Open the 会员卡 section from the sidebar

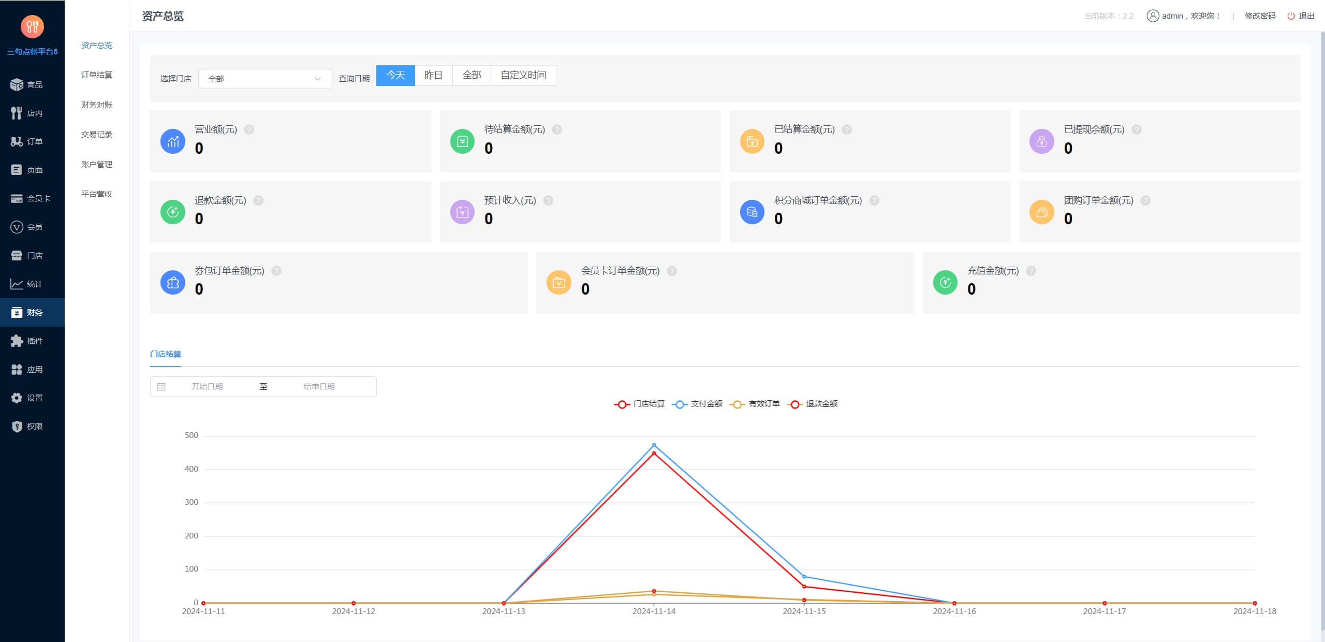(32, 198)
